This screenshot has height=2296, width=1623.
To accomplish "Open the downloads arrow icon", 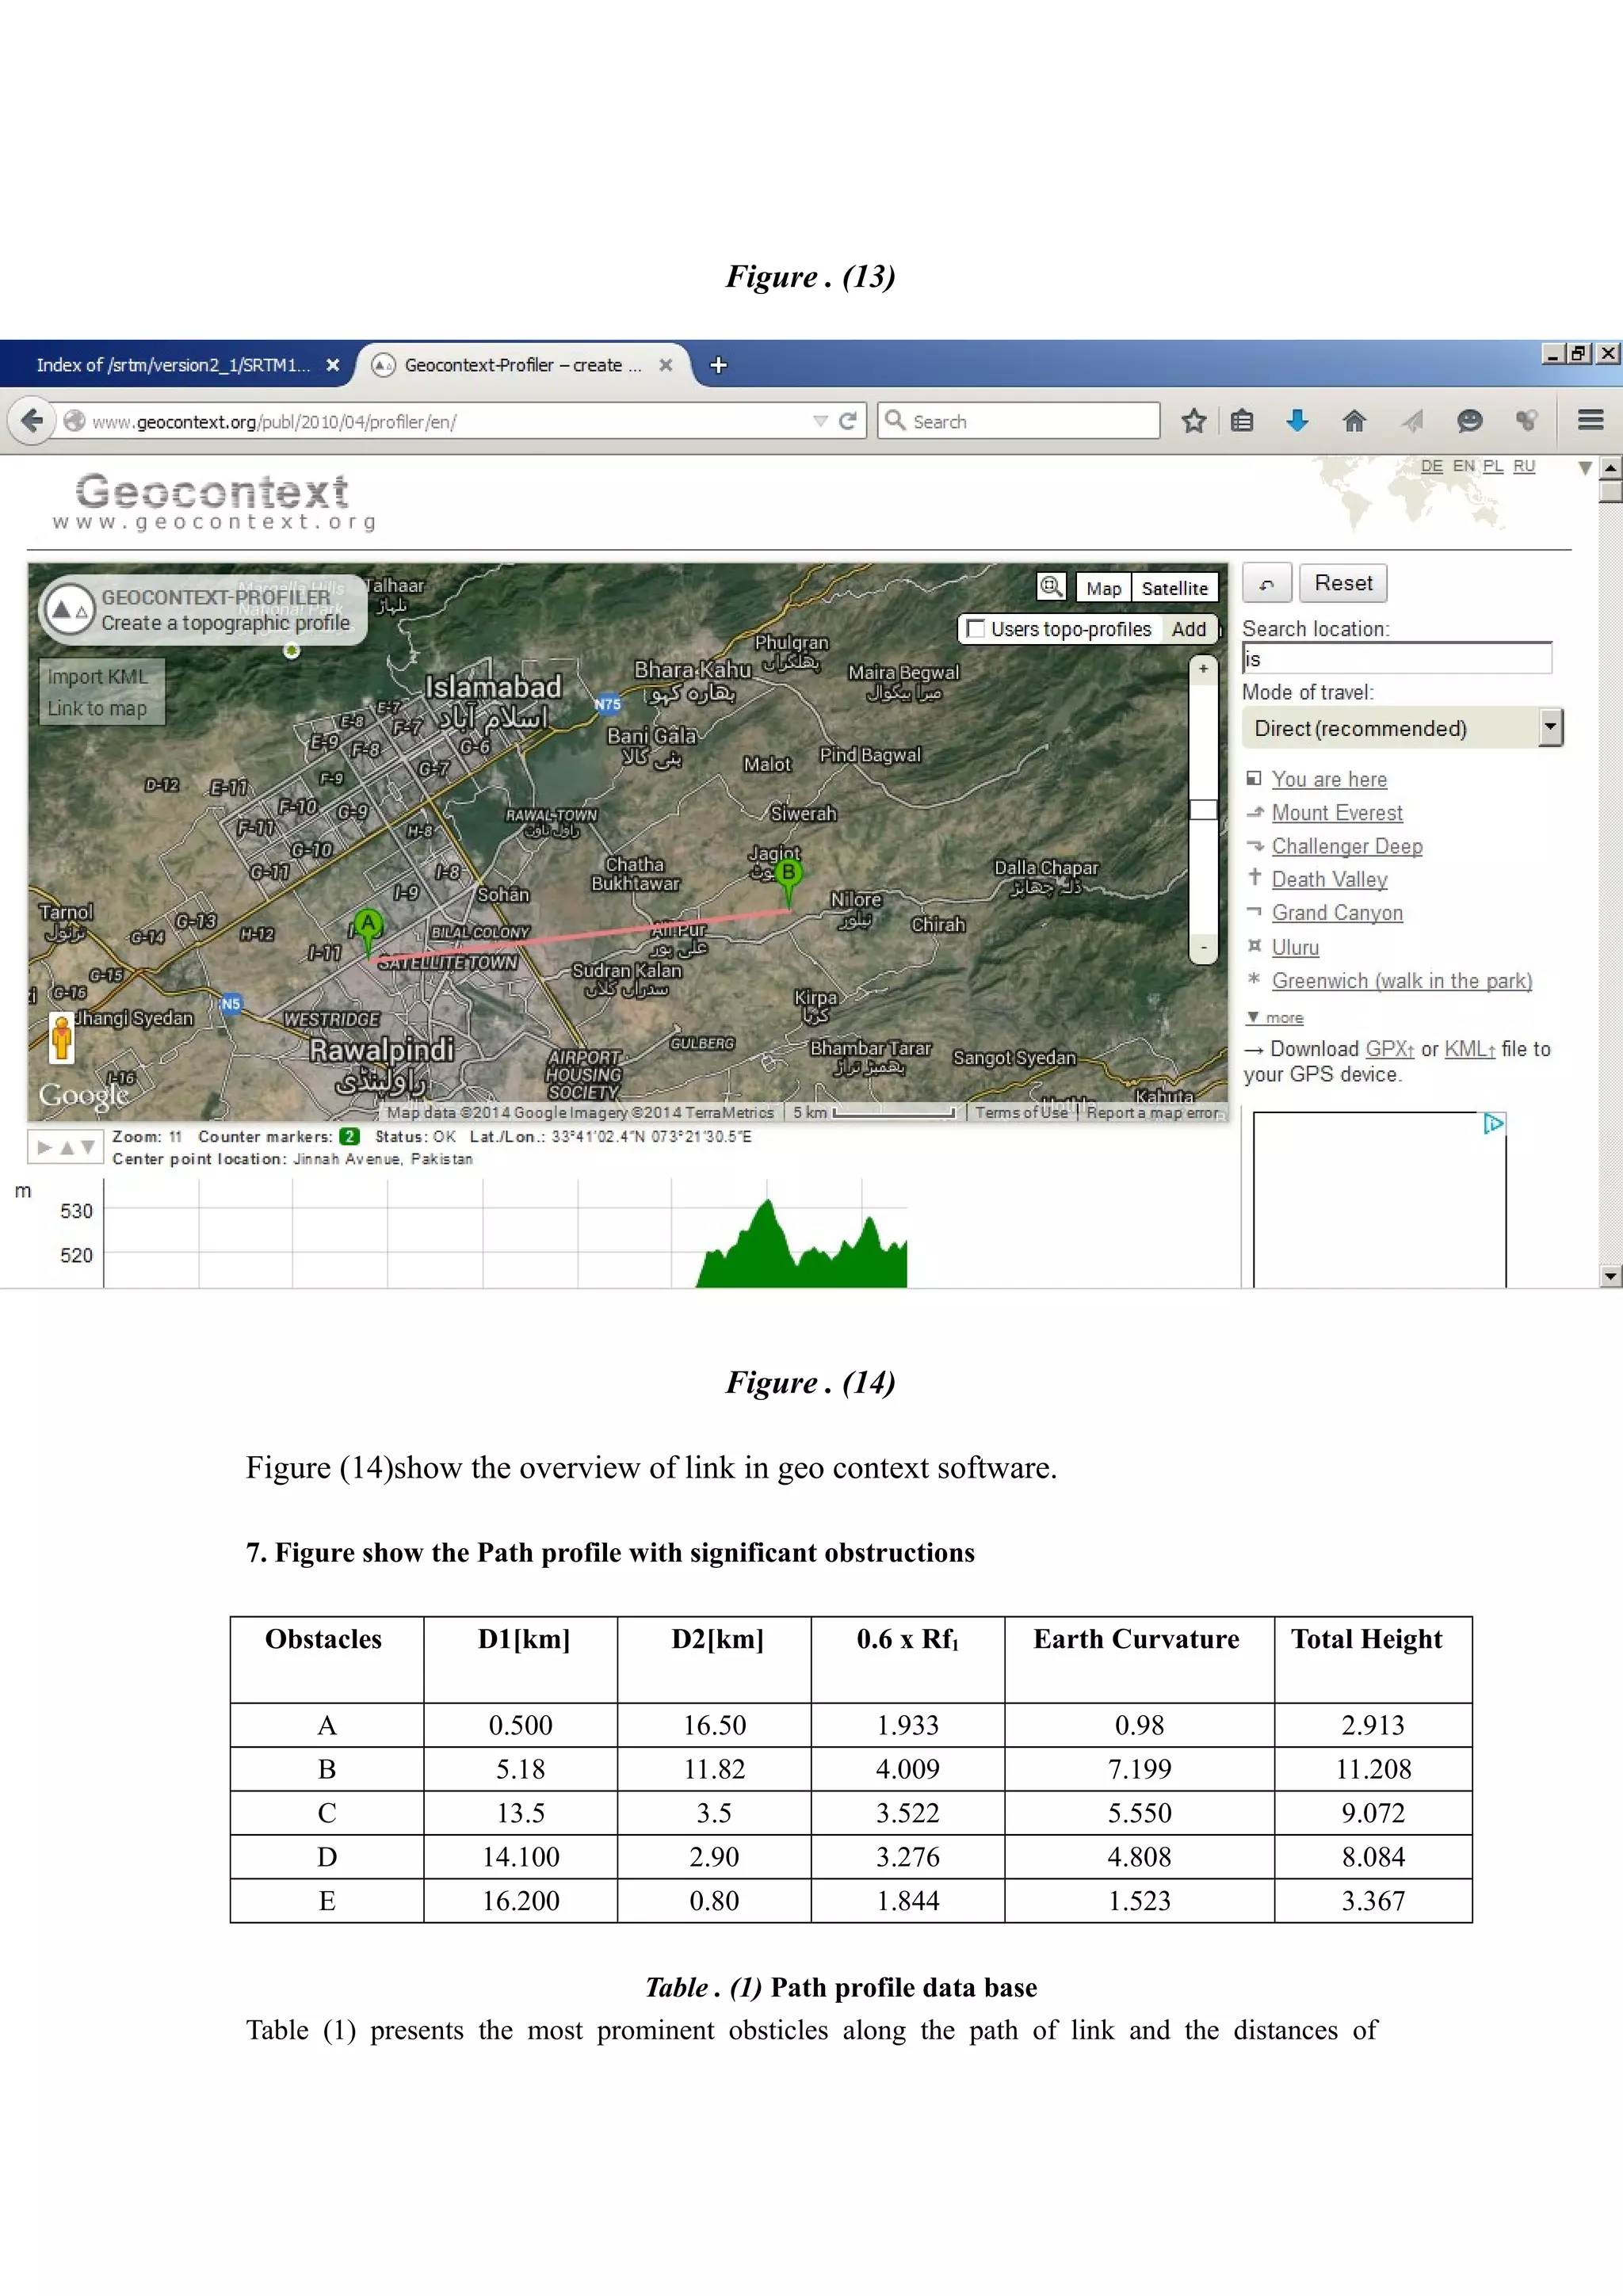I will click(x=1297, y=421).
